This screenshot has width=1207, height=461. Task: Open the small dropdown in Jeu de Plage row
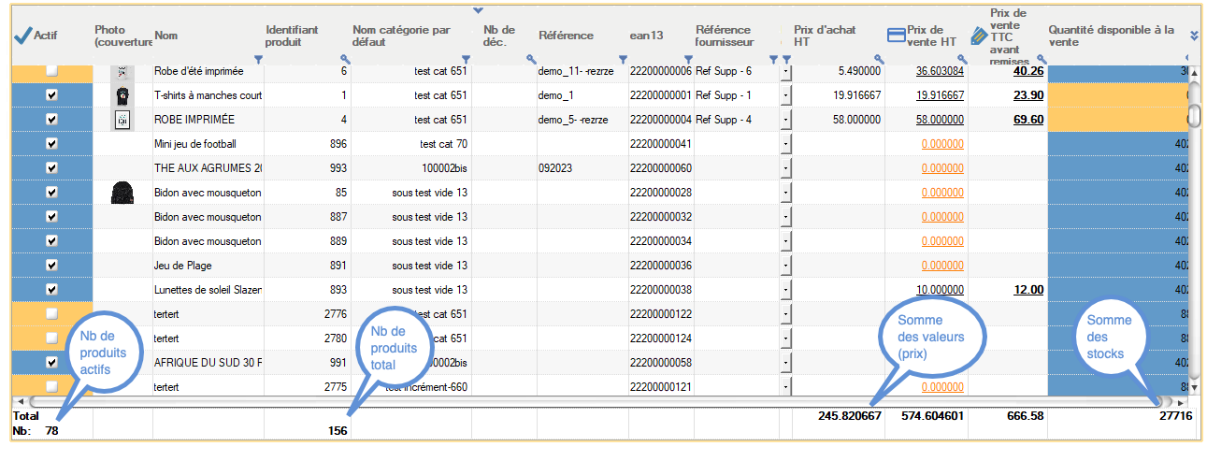click(x=785, y=266)
